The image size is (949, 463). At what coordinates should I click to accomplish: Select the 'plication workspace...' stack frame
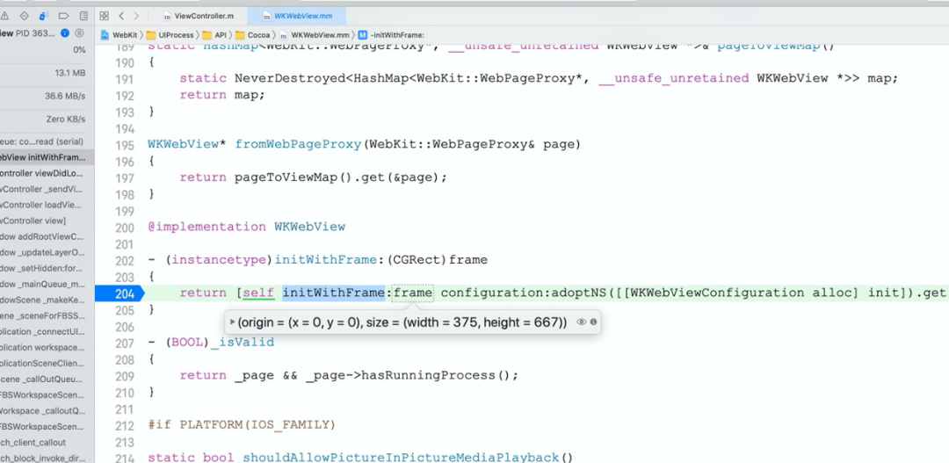pos(47,347)
